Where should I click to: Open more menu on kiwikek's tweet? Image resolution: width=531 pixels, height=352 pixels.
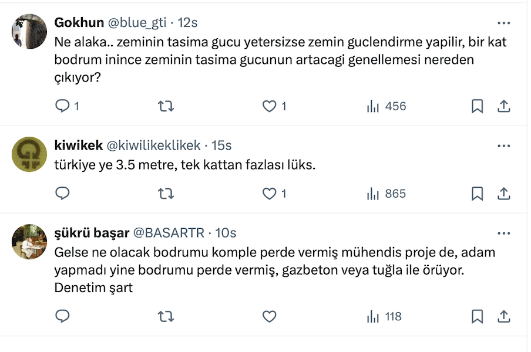[x=503, y=145]
